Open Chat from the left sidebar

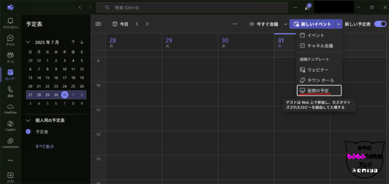10,40
